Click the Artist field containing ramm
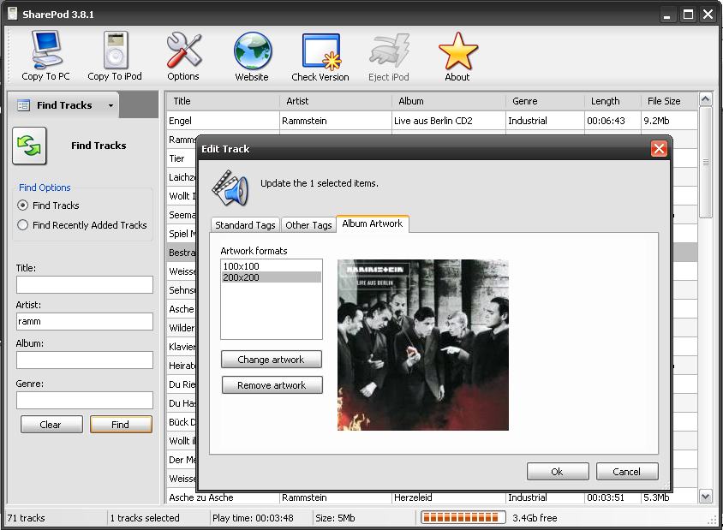The image size is (723, 530). 85,321
